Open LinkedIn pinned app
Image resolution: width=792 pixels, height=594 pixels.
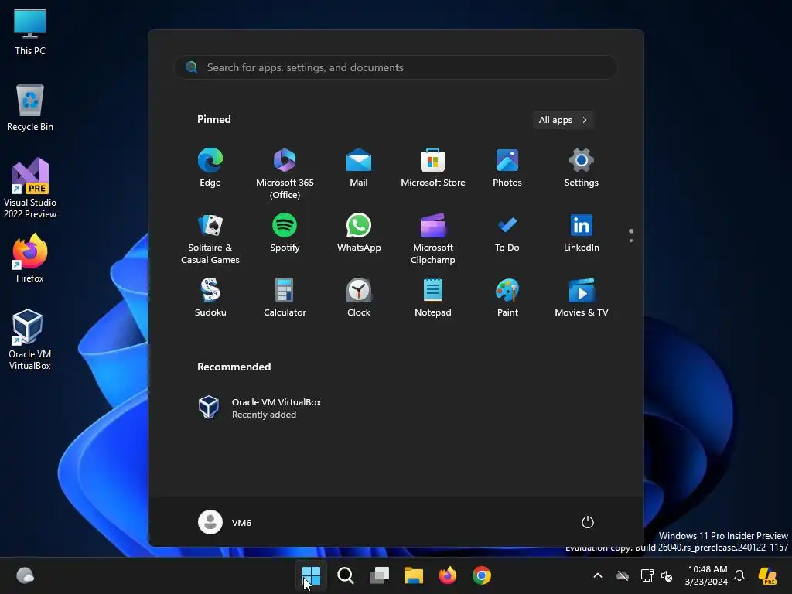tap(582, 233)
